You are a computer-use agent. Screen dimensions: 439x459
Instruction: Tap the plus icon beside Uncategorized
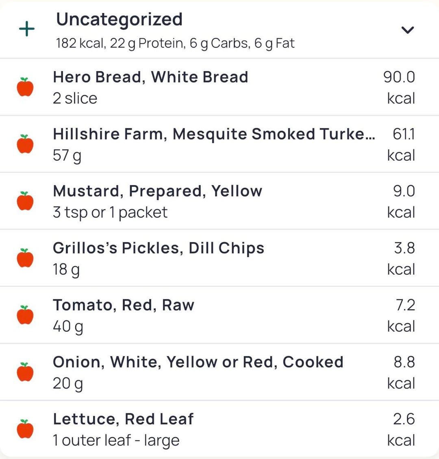click(x=27, y=29)
